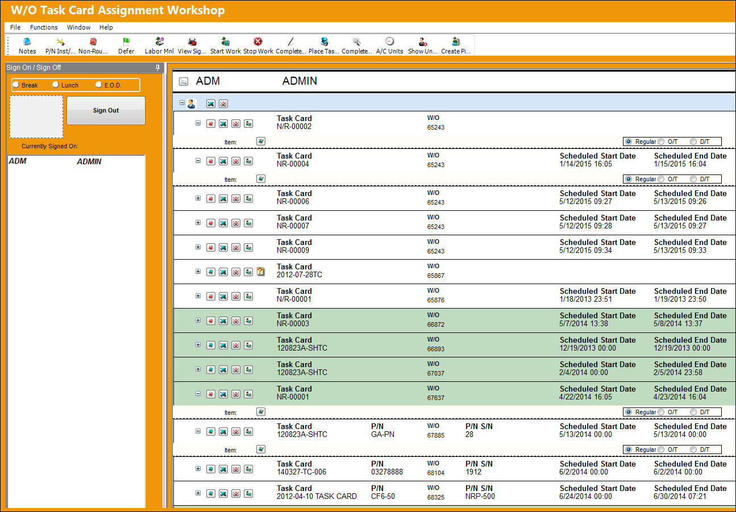
Task: Expand task card 140327-TC-006
Action: tap(198, 468)
